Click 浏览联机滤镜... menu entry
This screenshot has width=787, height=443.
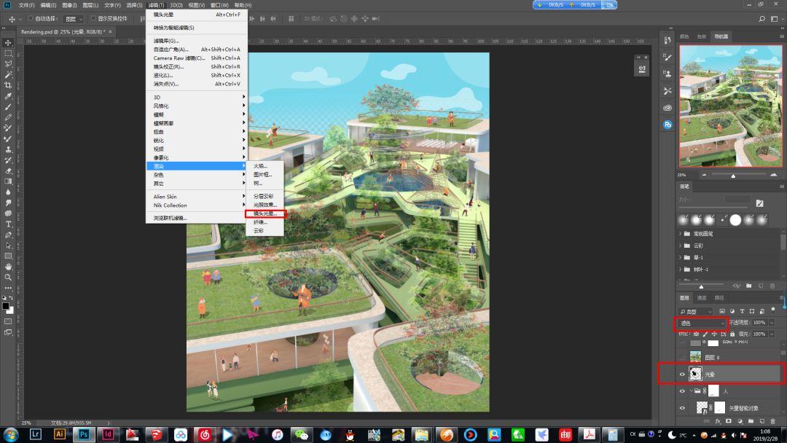pyautogui.click(x=197, y=219)
